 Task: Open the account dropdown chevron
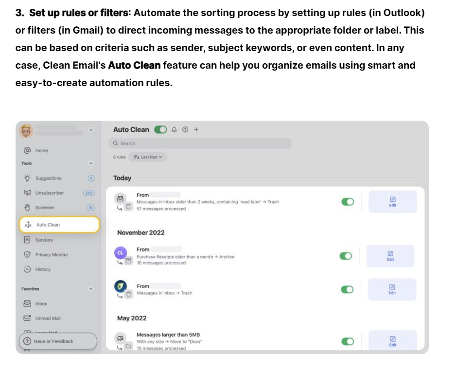pos(91,130)
